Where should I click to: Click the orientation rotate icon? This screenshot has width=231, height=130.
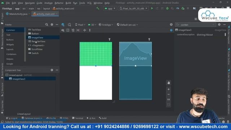point(69,25)
